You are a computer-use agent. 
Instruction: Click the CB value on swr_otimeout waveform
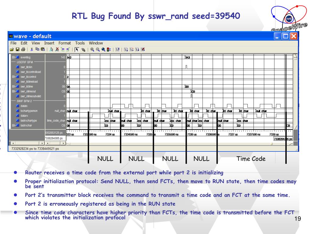tap(193, 91)
